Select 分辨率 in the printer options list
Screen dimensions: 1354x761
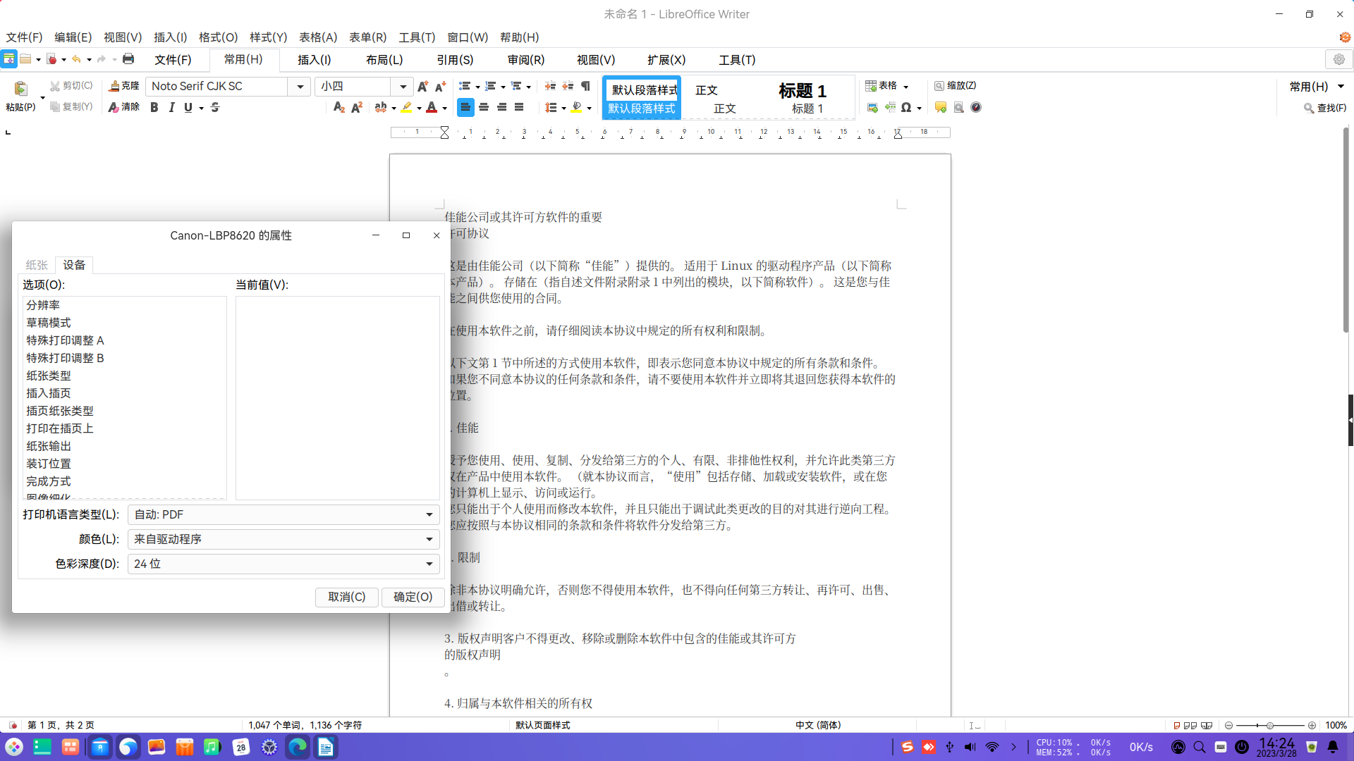point(43,304)
